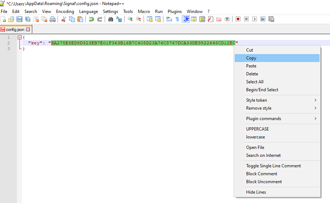Image resolution: width=330 pixels, height=203 pixels.
Task: Click the New file toolbar icon
Action: tap(3, 19)
